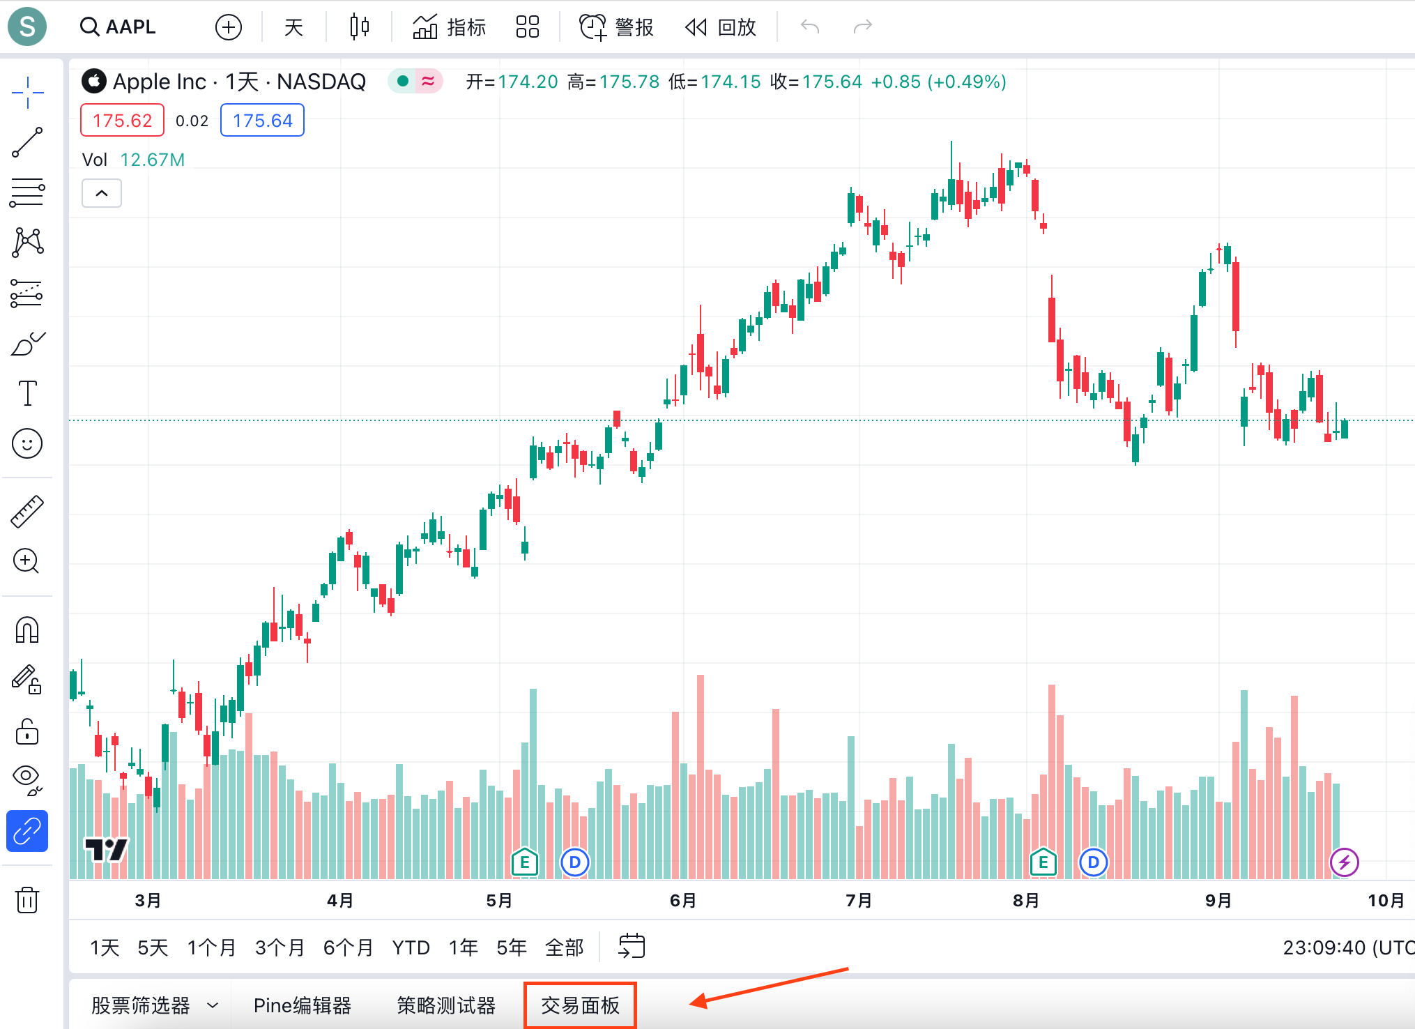Select the 6个月 date range
1415x1029 pixels.
tap(348, 947)
